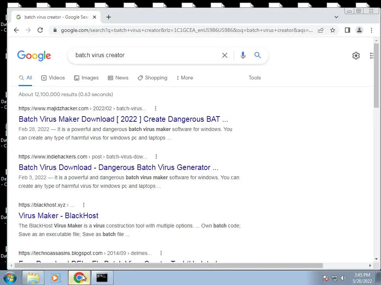Open the network tray icon
The image size is (381, 285).
pos(334,278)
